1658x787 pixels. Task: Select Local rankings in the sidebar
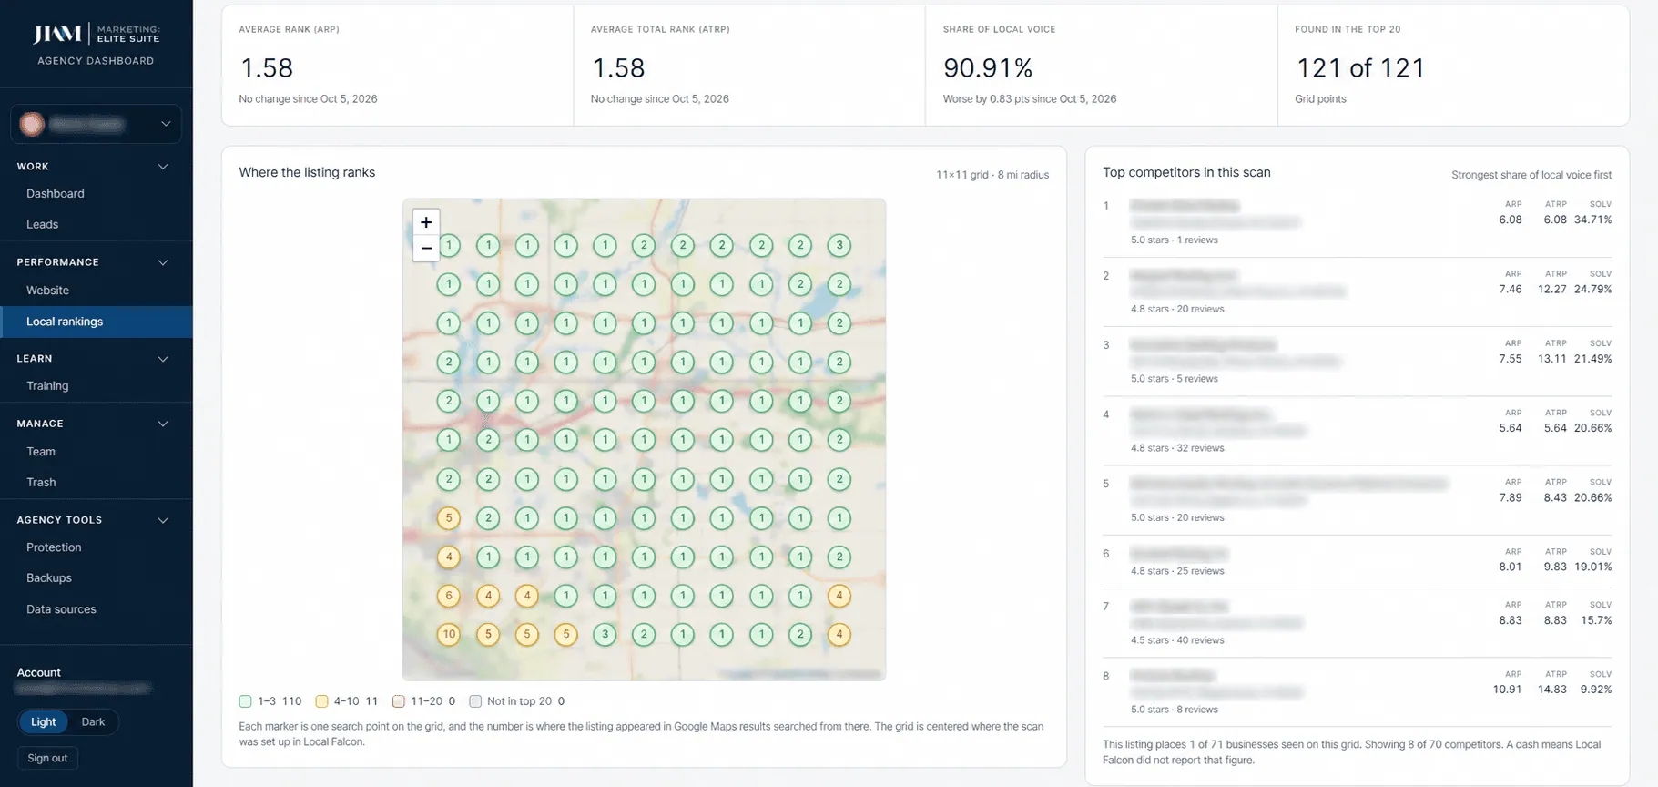click(x=97, y=322)
